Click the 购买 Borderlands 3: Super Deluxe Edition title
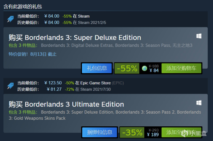The width and height of the screenshot is (213, 141). tap(75, 37)
